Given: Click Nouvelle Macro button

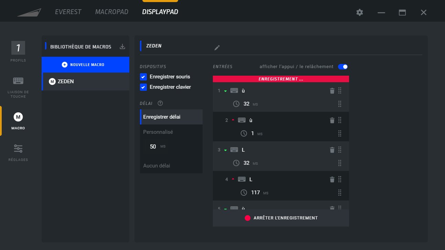Looking at the screenshot, I should point(85,65).
